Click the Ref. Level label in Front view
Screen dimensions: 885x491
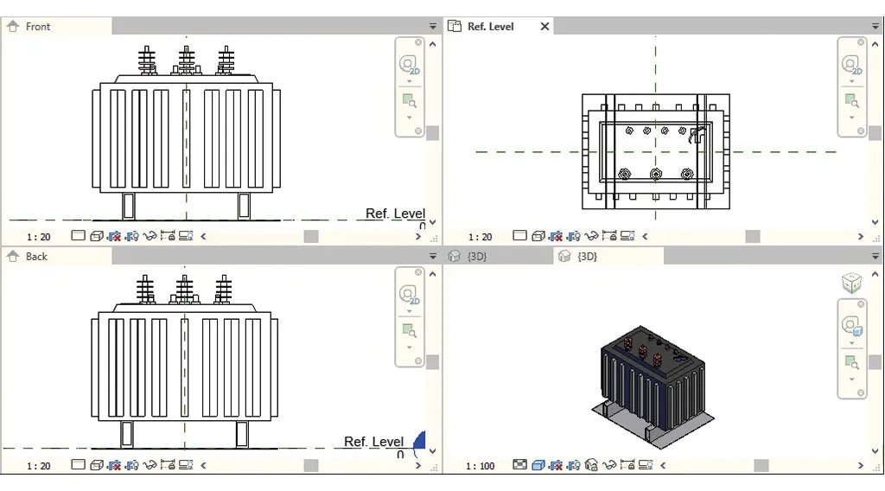[x=395, y=214]
